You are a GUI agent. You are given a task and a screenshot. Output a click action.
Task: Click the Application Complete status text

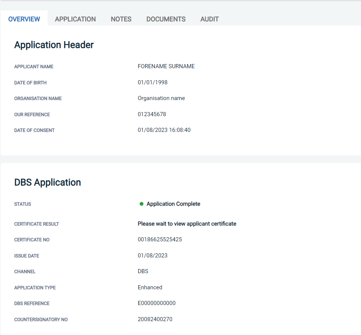tap(173, 204)
